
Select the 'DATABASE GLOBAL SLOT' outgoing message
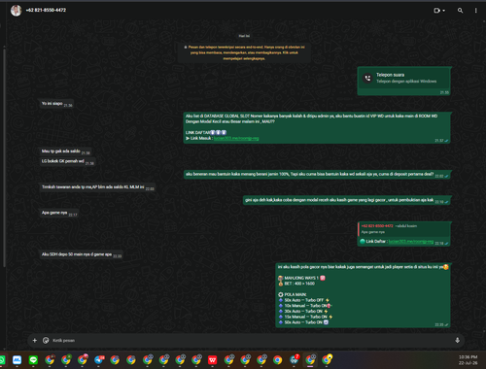tap(317, 127)
